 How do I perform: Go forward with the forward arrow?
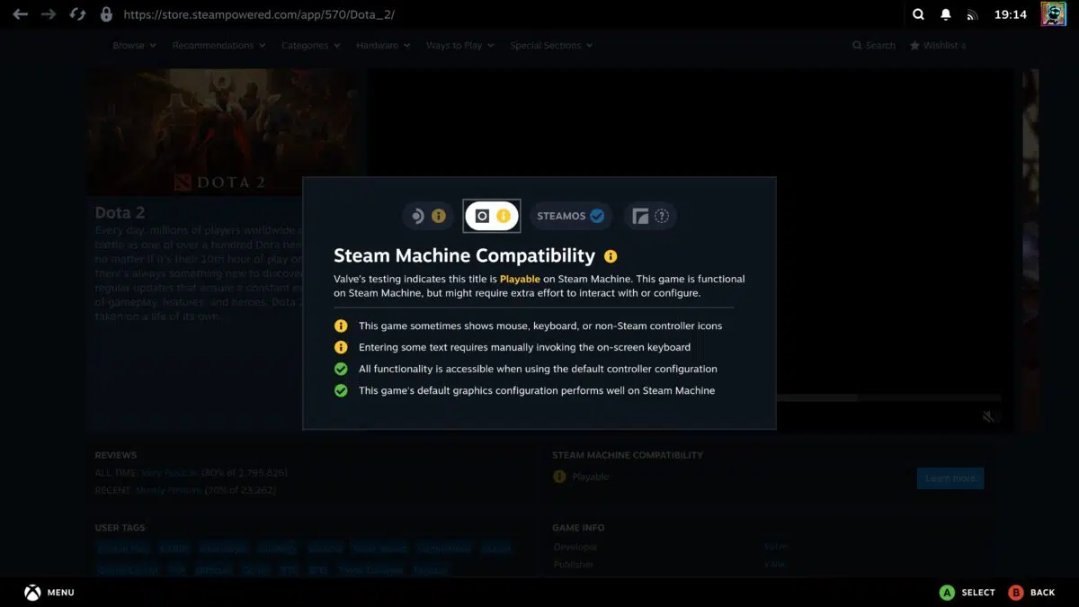pyautogui.click(x=49, y=14)
